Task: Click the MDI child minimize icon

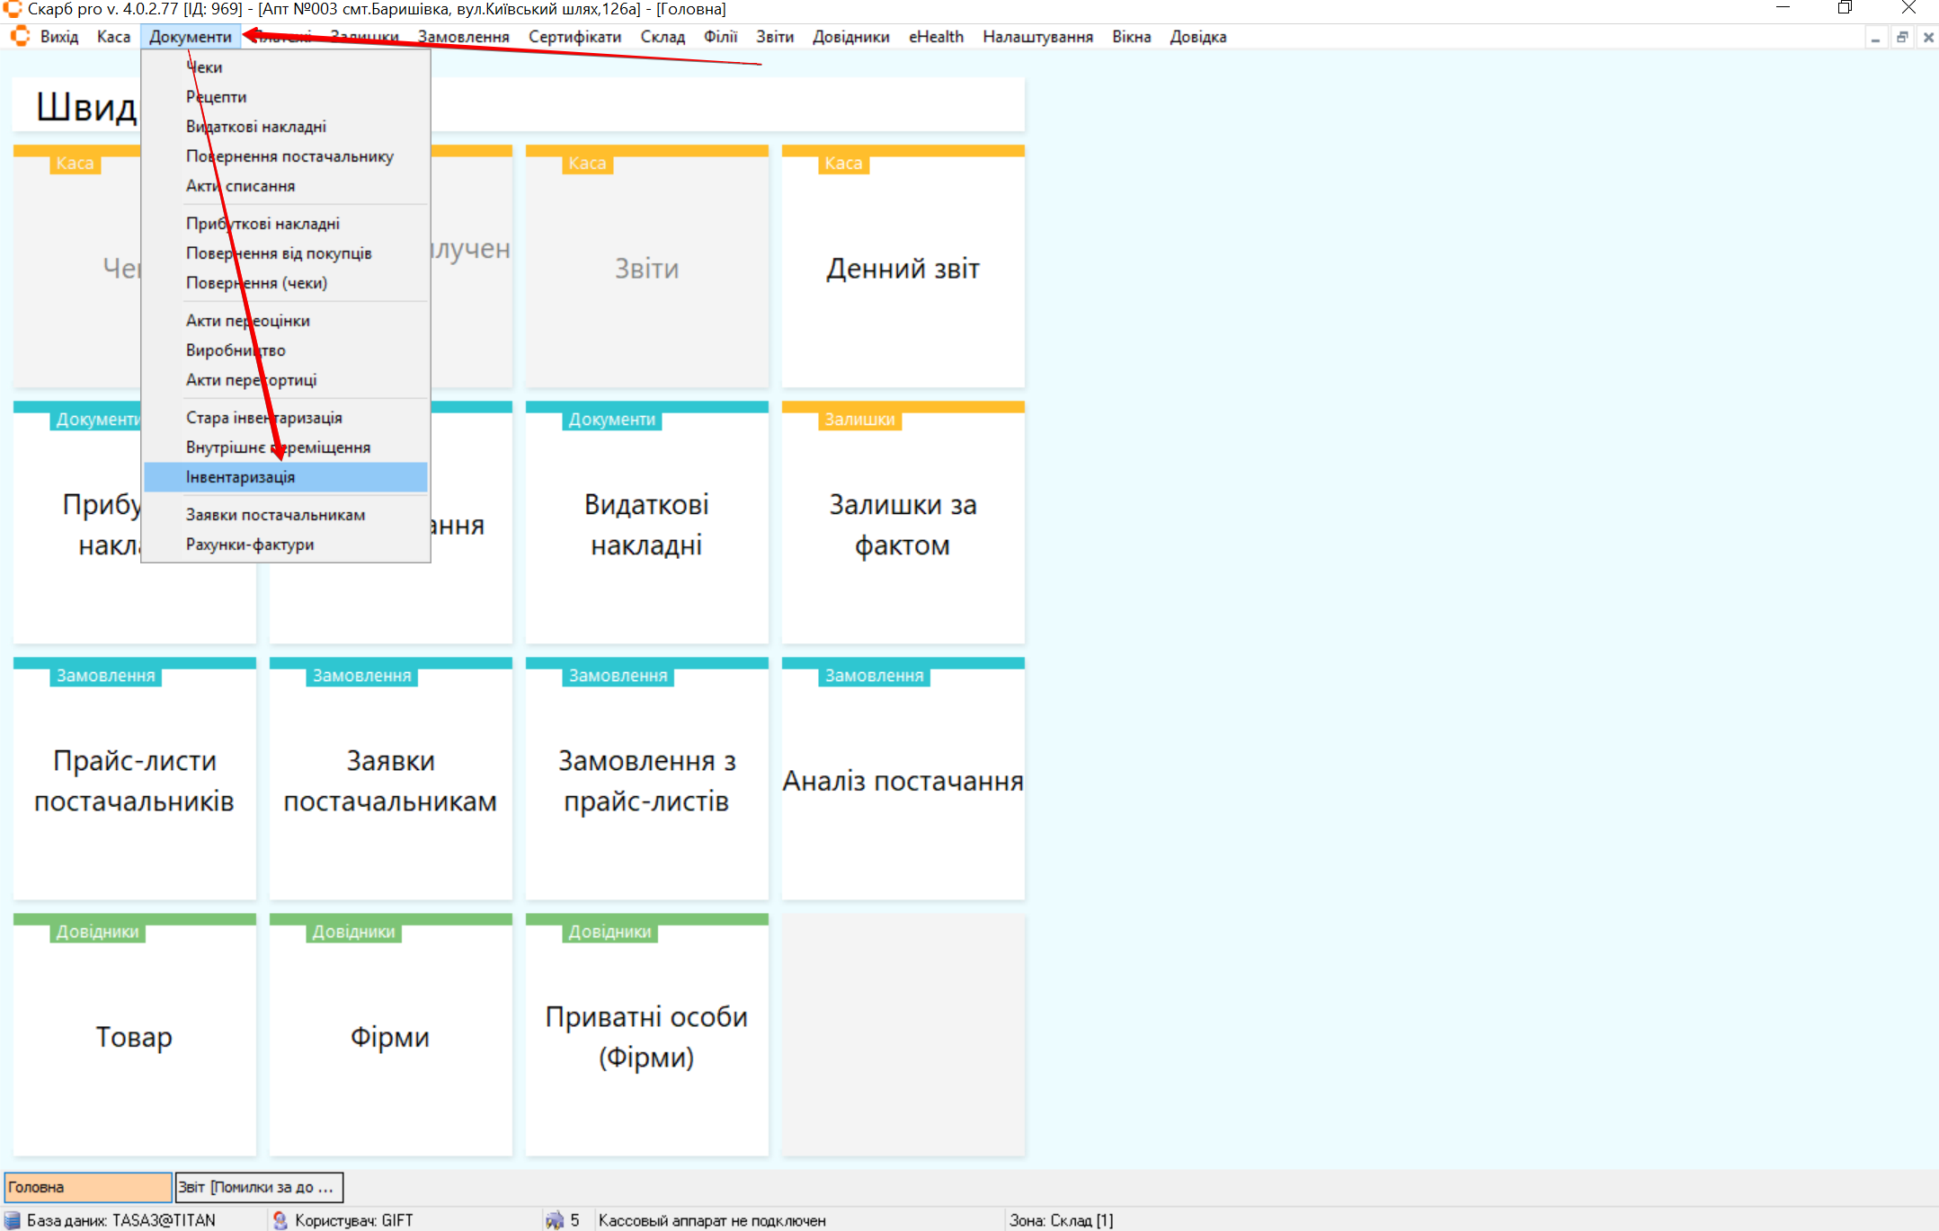Action: pyautogui.click(x=1875, y=37)
